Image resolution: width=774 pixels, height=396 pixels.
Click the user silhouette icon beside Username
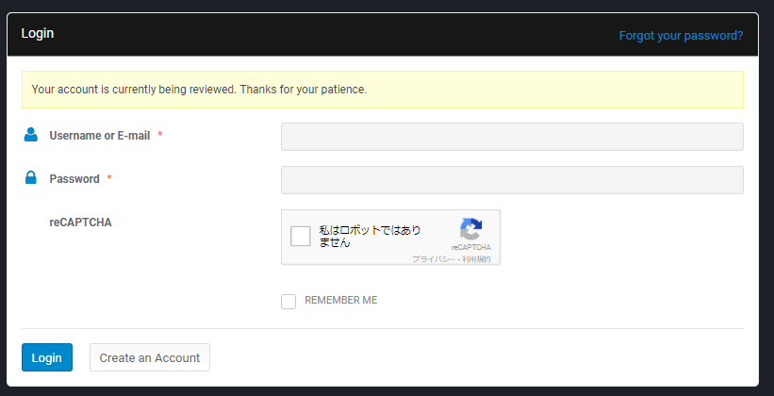(x=31, y=135)
